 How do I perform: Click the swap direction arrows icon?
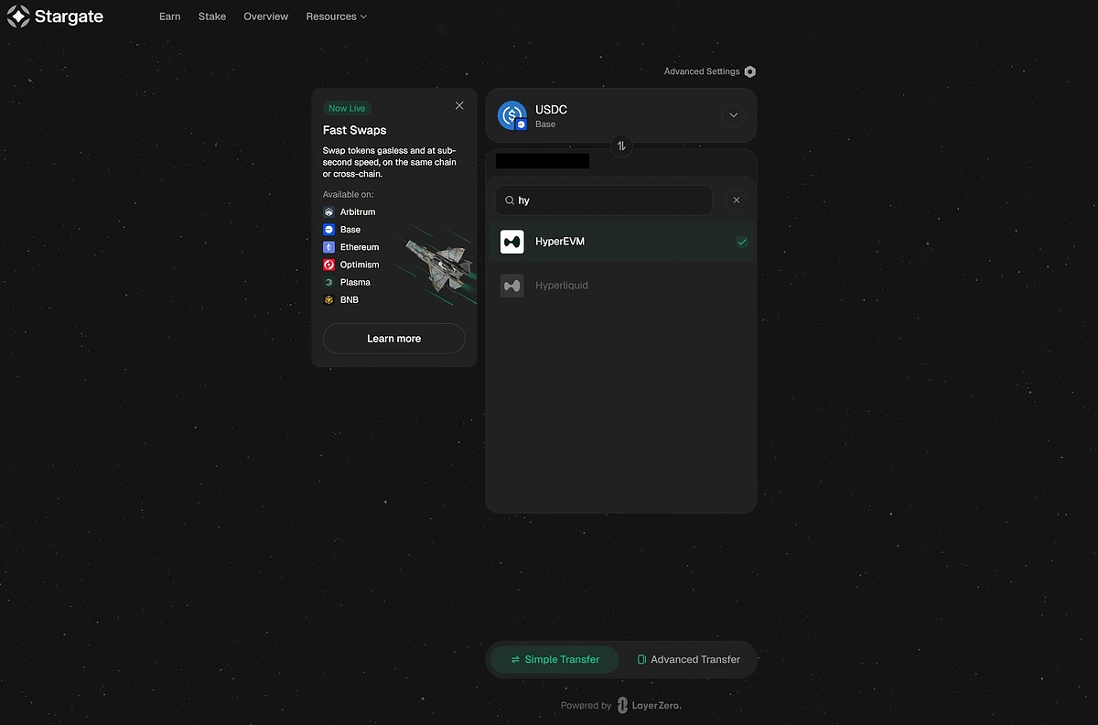point(621,146)
